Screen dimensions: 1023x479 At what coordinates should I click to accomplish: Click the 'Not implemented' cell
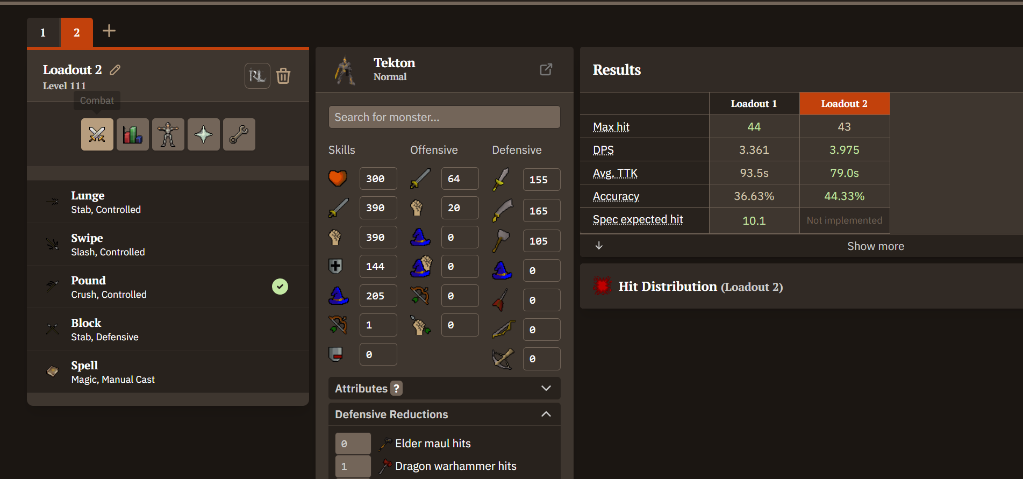[845, 220]
